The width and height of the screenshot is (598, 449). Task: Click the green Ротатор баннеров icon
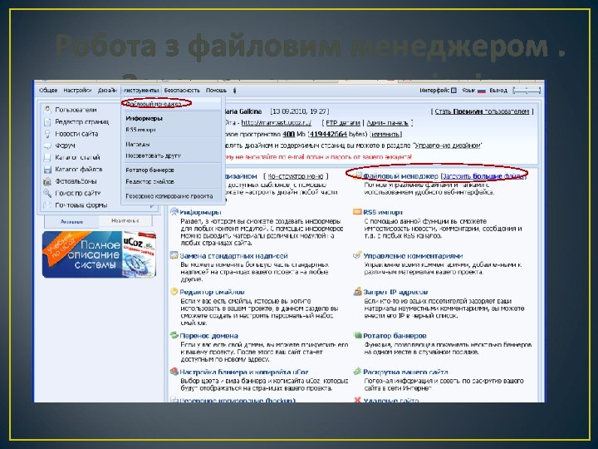coord(357,335)
